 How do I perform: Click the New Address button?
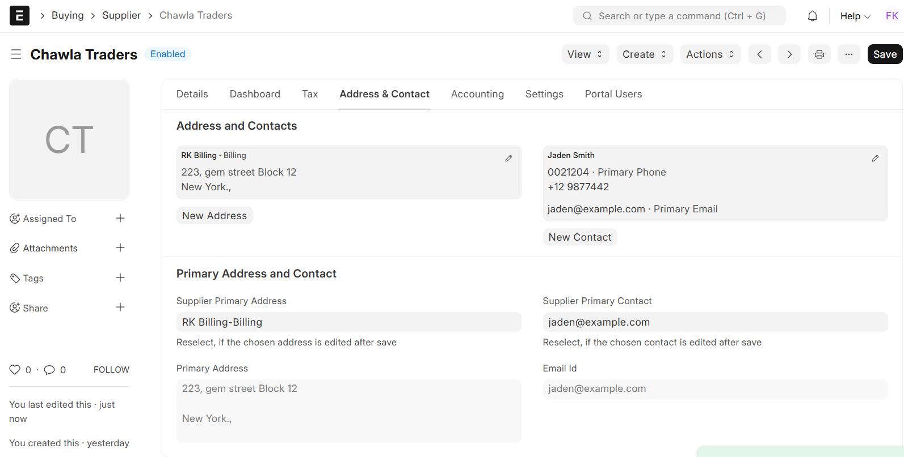pyautogui.click(x=215, y=216)
